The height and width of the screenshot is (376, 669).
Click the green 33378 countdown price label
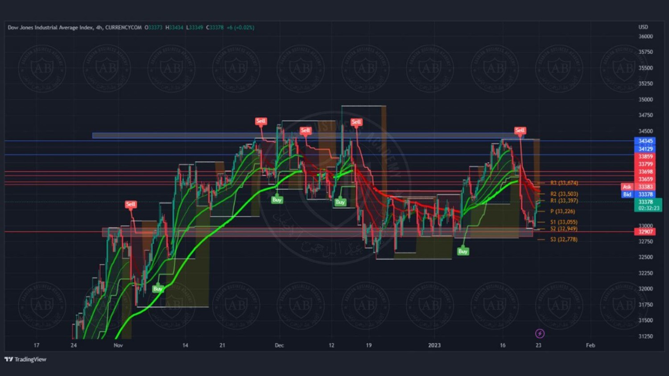(x=648, y=205)
